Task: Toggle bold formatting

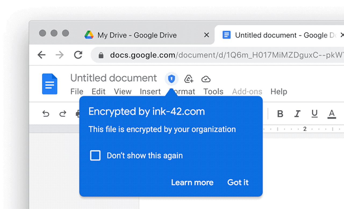Action: point(280,114)
